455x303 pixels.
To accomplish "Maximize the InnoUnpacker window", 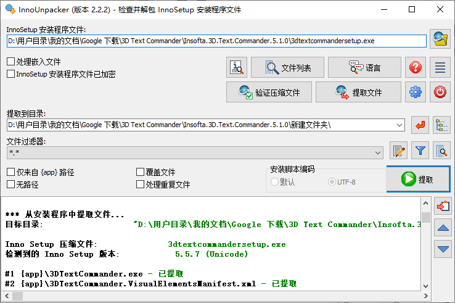I will coord(412,10).
